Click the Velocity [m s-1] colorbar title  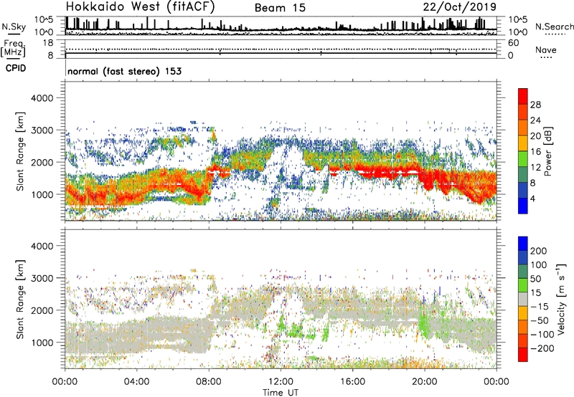pos(561,299)
